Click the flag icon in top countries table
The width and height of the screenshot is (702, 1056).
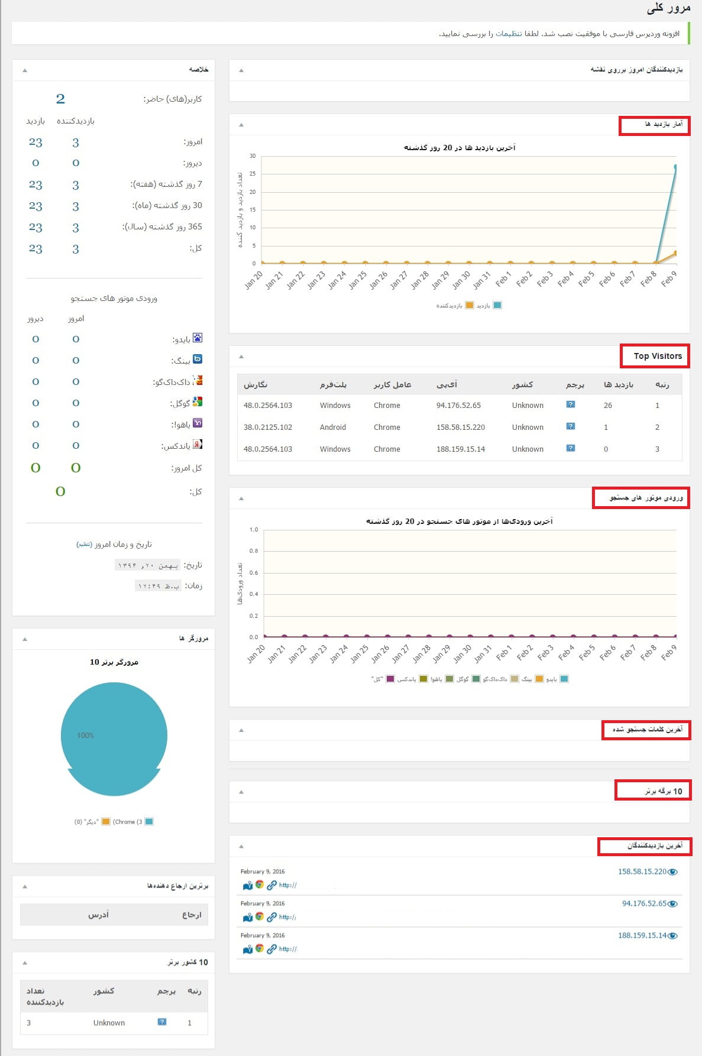162,1022
